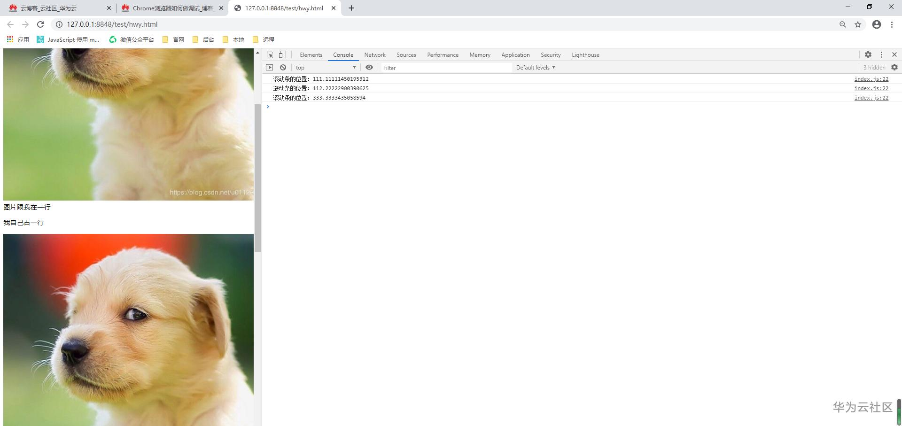
Task: Go forward to the next page
Action: [x=25, y=24]
